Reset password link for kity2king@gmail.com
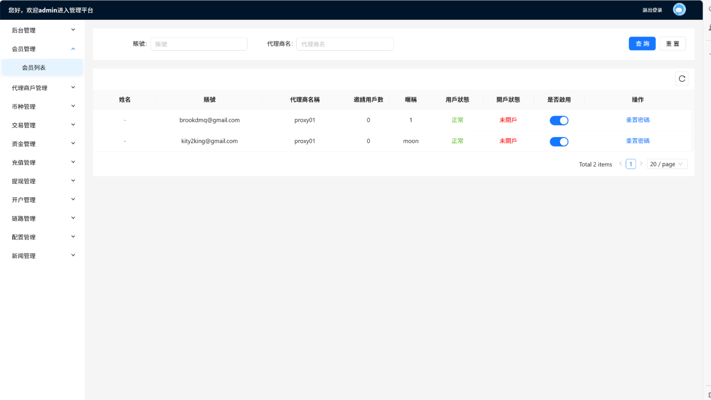Image resolution: width=711 pixels, height=400 pixels. point(637,141)
